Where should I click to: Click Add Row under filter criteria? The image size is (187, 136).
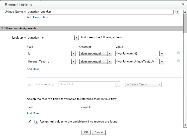tap(33, 69)
